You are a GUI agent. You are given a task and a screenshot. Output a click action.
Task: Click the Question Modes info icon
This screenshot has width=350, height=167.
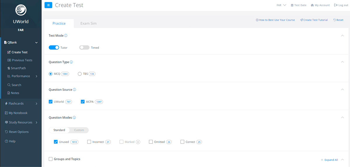[74, 118]
